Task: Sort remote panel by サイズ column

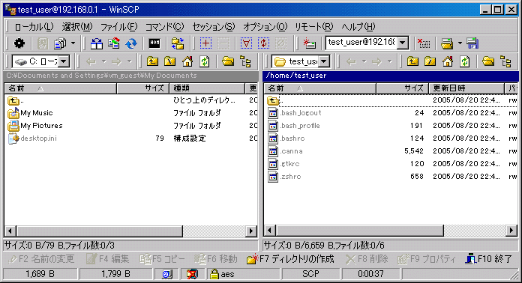Action: (402, 88)
